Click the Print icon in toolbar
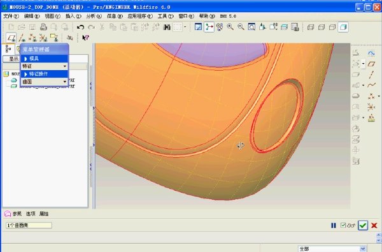Screen dimensions: 382x252 point(43,27)
